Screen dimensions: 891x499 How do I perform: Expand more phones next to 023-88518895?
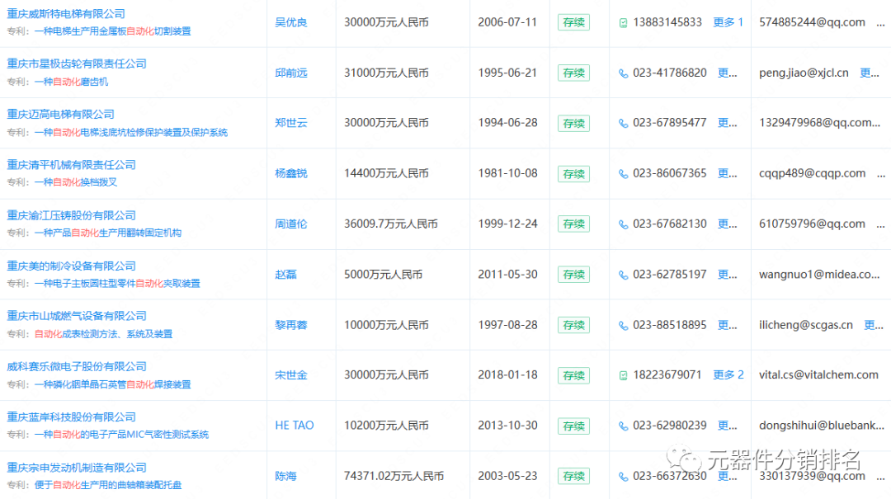point(728,325)
